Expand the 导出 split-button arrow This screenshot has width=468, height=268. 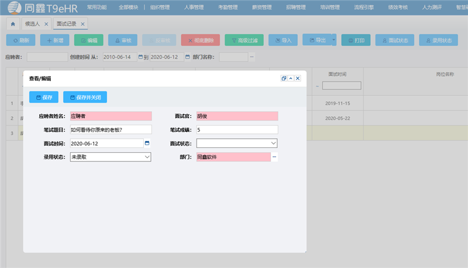333,40
